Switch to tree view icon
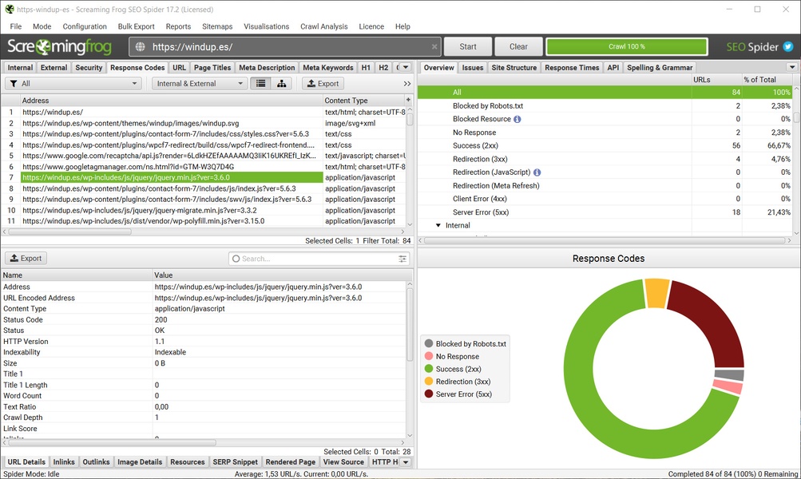 [x=281, y=83]
